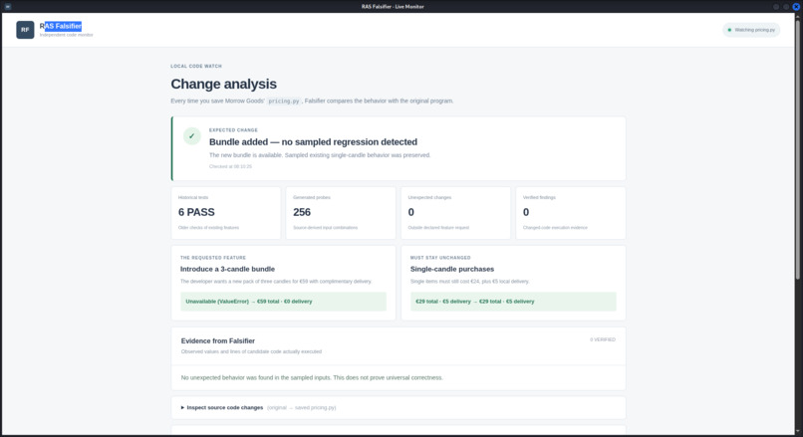The width and height of the screenshot is (803, 437).
Task: Click the Evidence from Falsifier heading
Action: pyautogui.click(x=217, y=340)
